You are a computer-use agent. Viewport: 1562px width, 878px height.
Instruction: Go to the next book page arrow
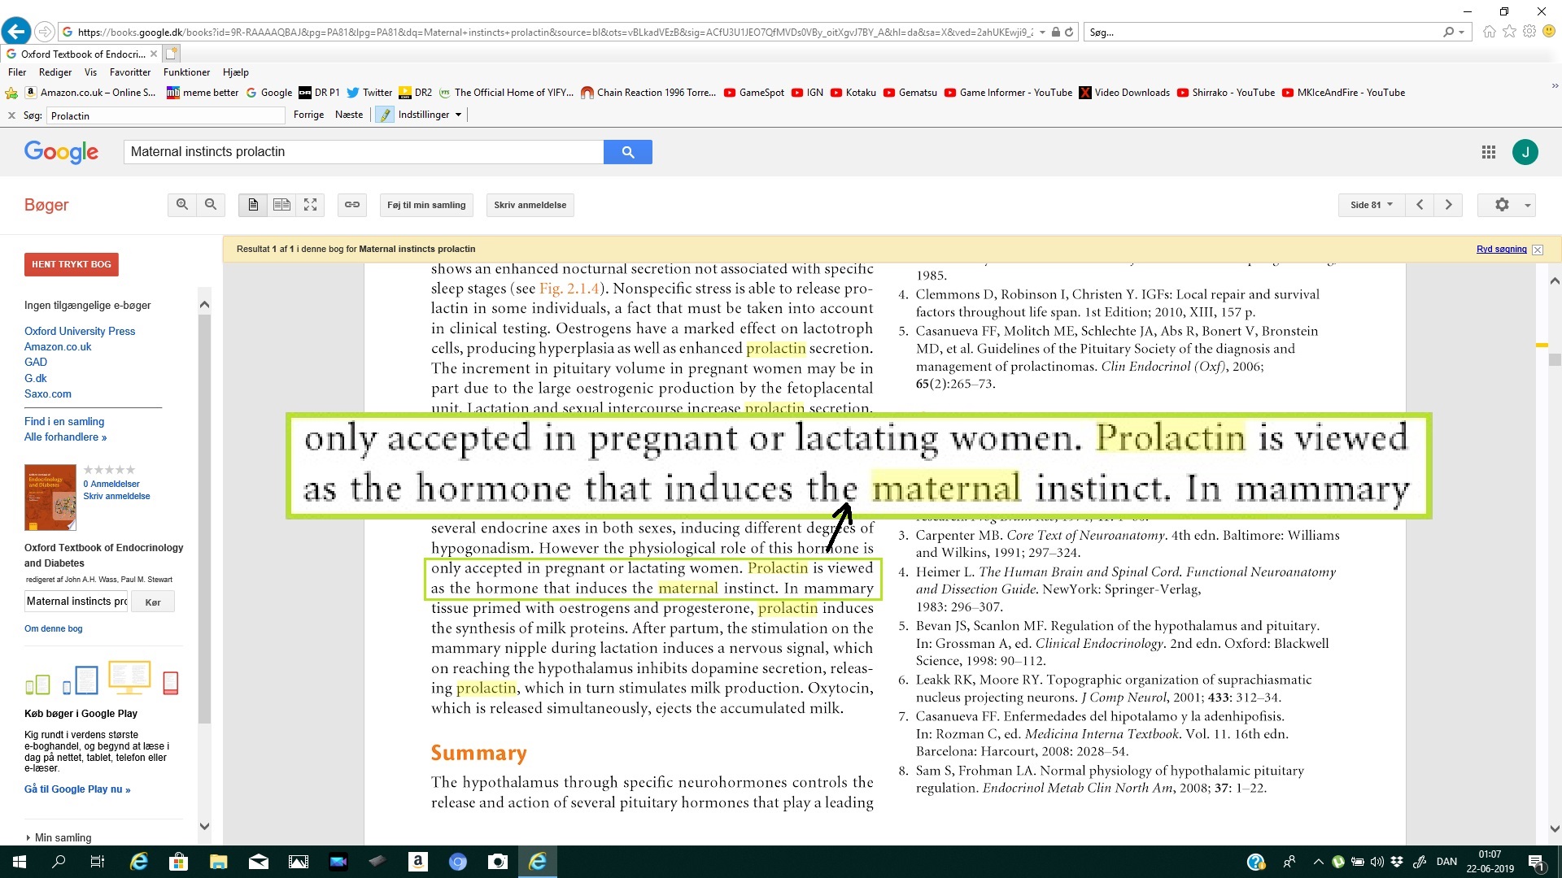[x=1448, y=205]
